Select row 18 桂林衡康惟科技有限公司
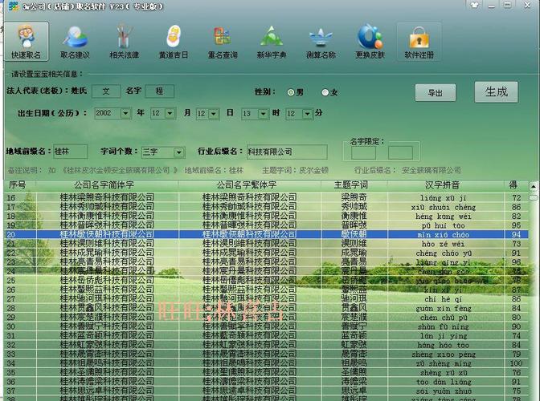 pos(266,216)
